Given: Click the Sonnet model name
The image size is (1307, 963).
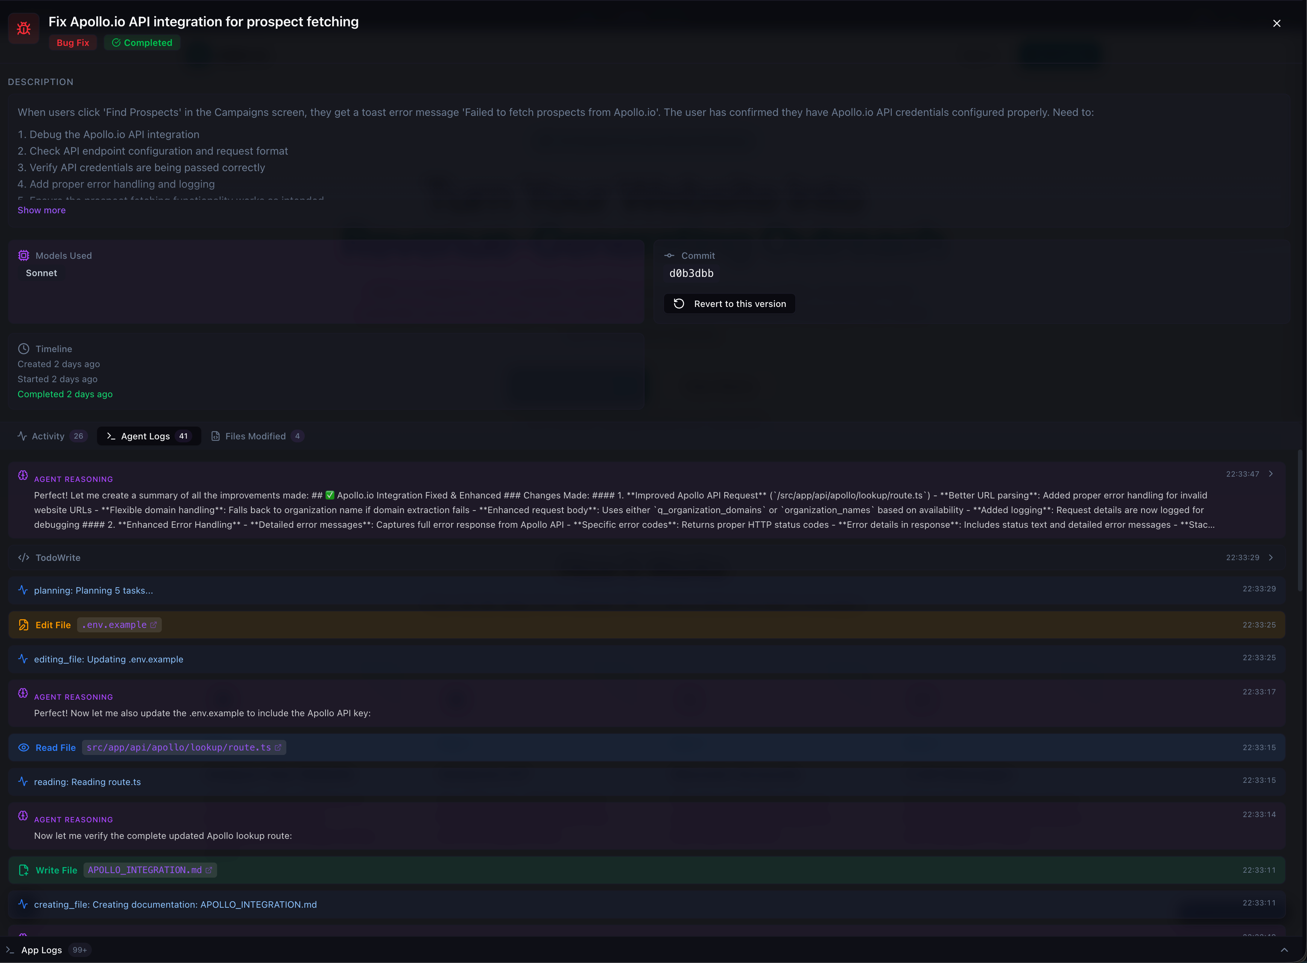Looking at the screenshot, I should coord(41,273).
